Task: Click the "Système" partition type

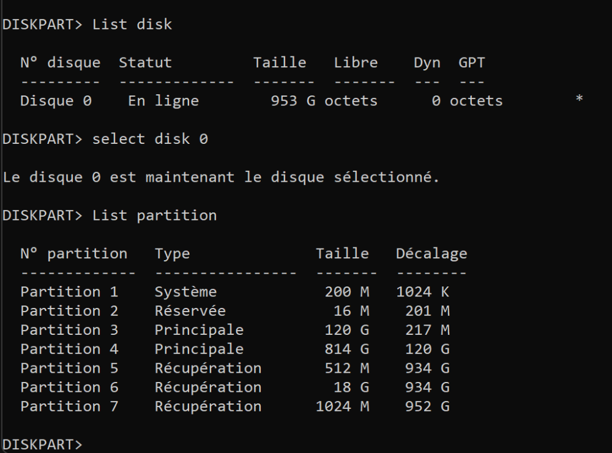Action: [185, 292]
